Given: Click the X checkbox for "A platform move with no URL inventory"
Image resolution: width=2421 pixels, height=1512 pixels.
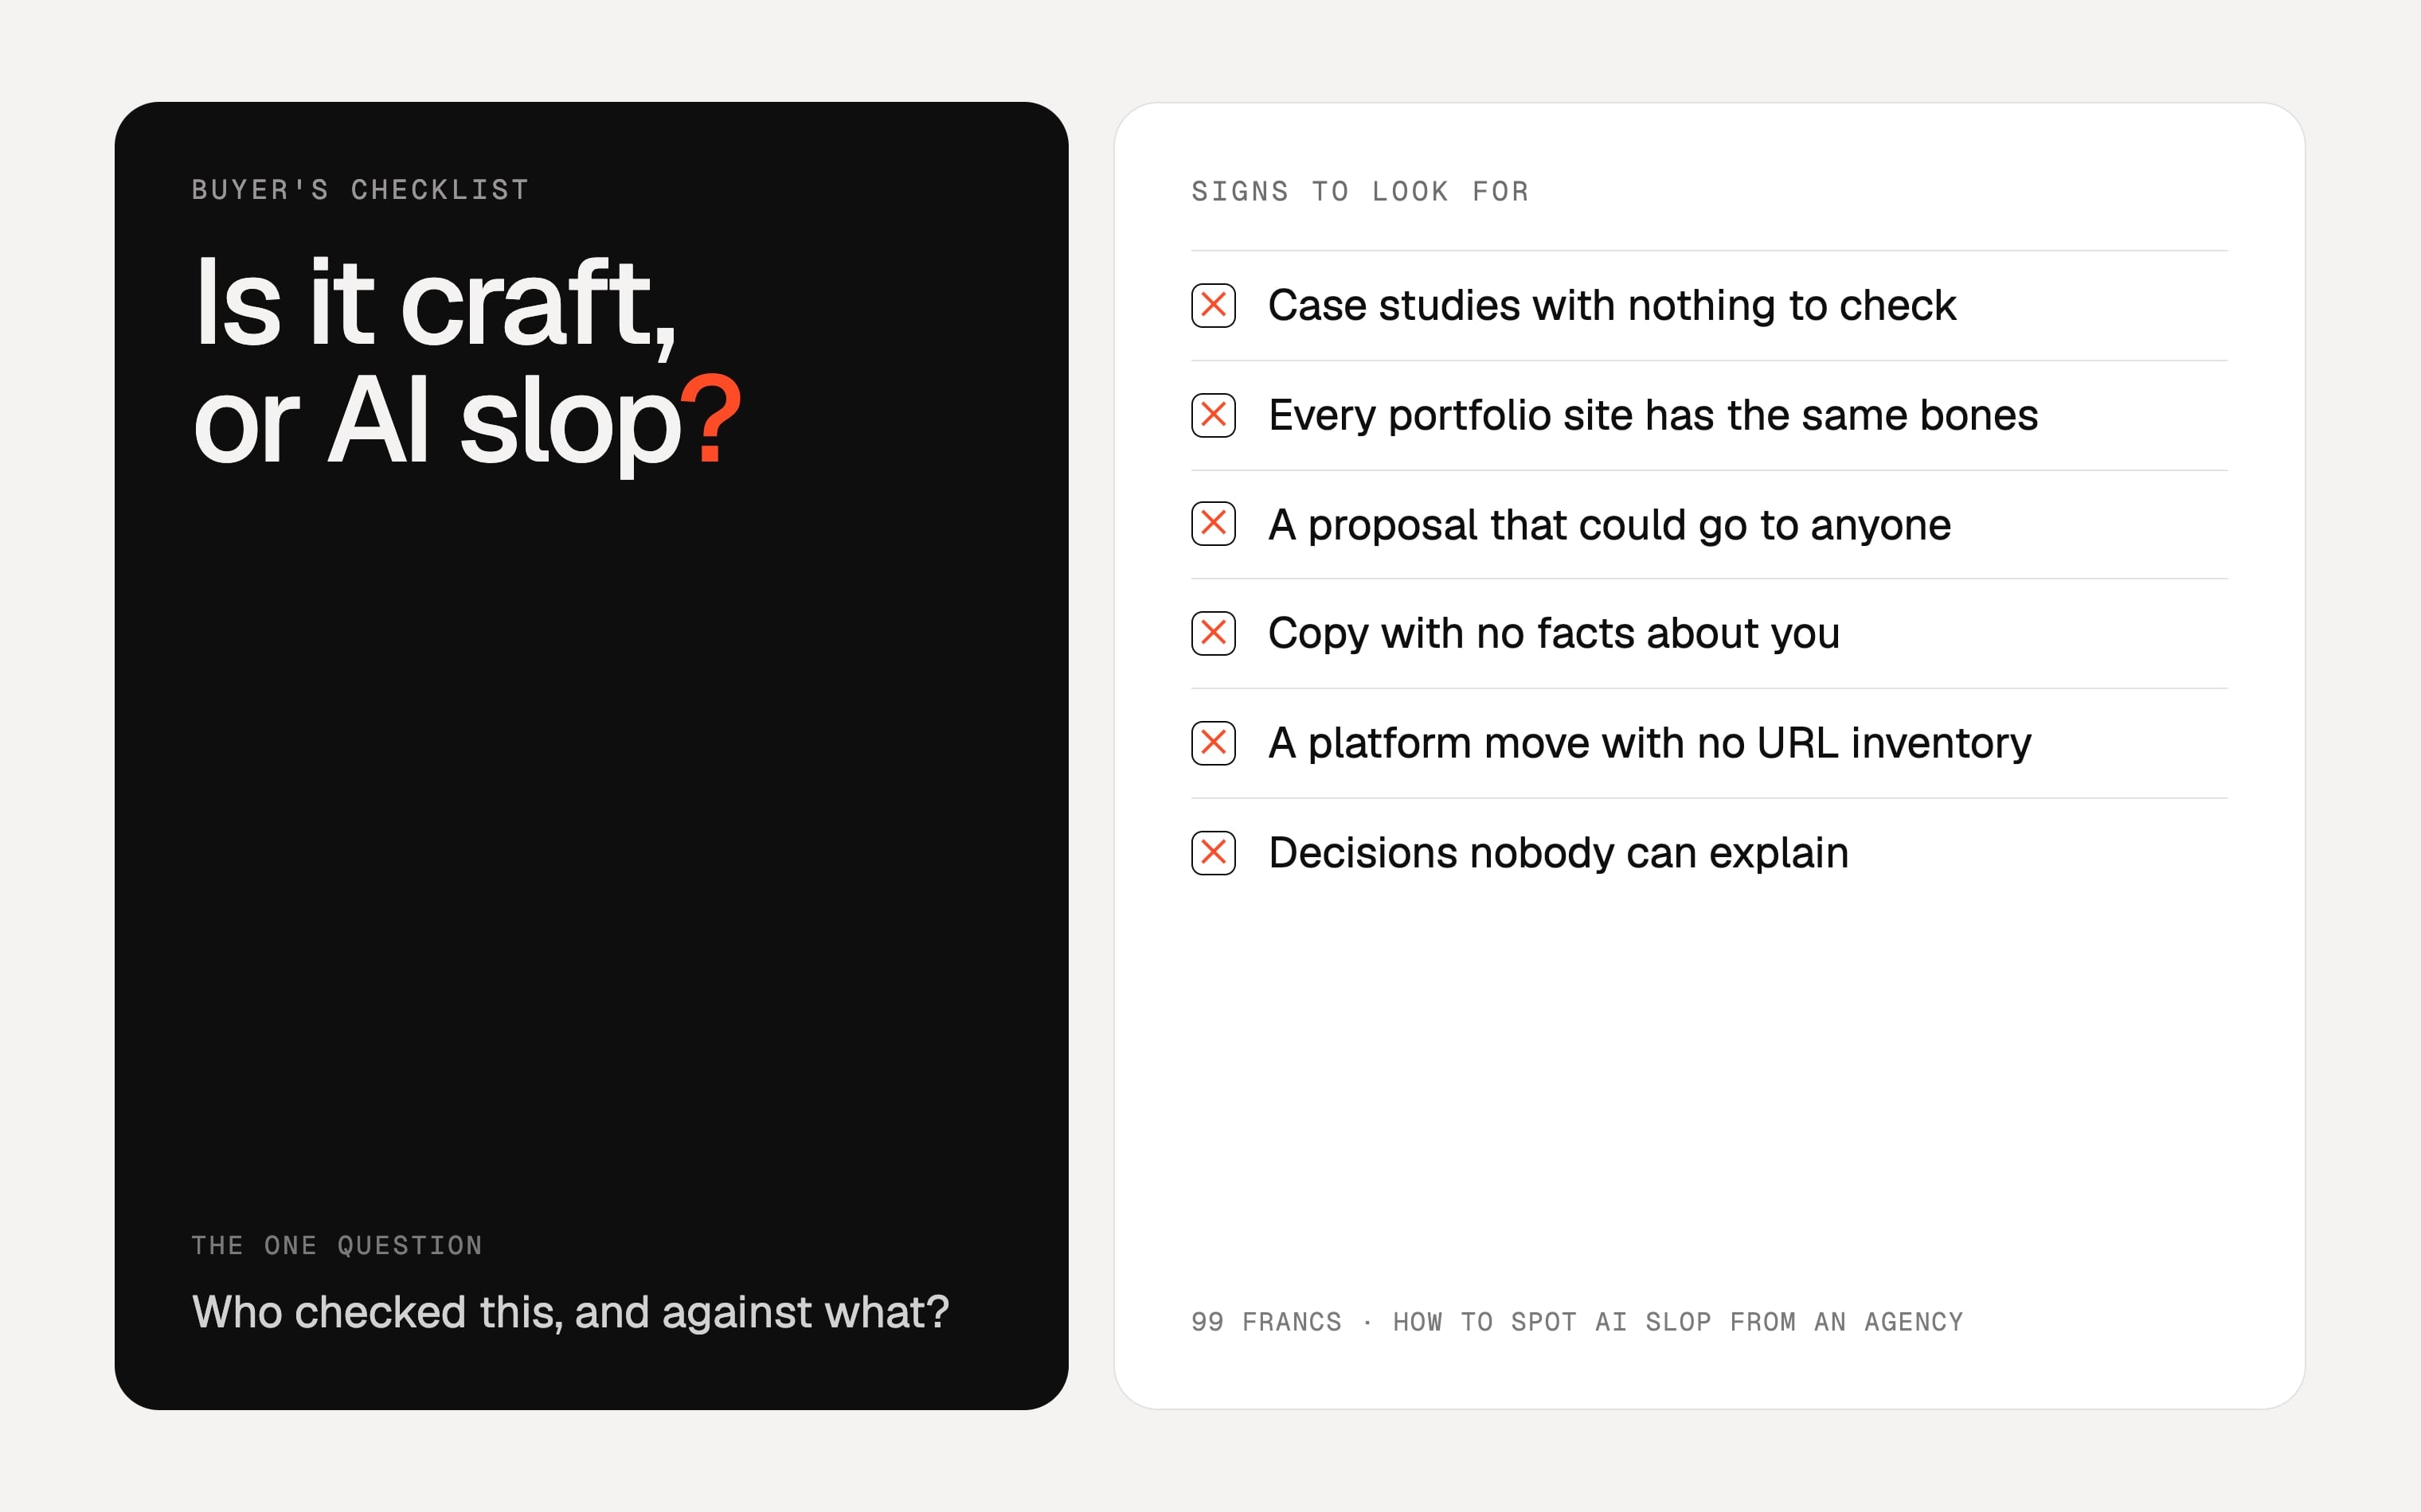Looking at the screenshot, I should tap(1214, 743).
